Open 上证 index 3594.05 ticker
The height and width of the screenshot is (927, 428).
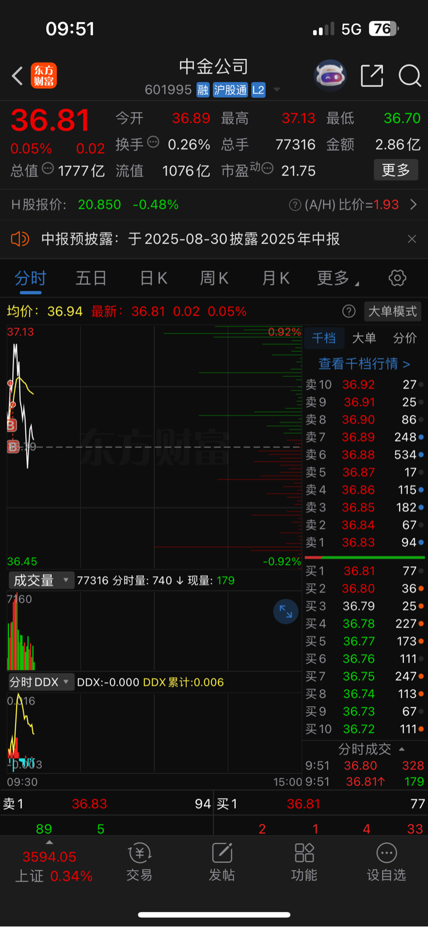49,857
